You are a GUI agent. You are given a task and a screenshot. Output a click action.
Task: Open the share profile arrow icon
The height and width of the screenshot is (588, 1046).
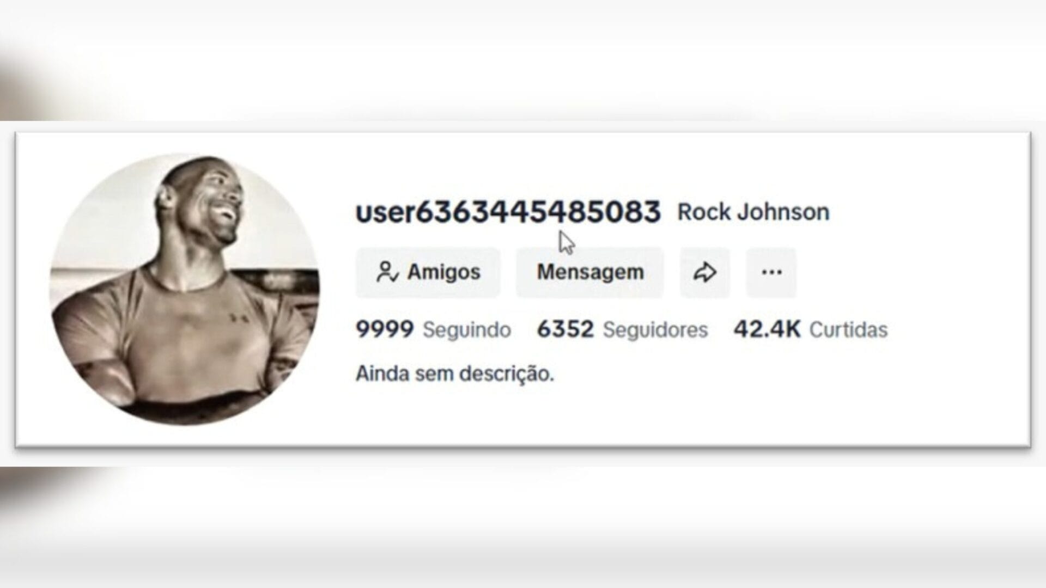(704, 272)
